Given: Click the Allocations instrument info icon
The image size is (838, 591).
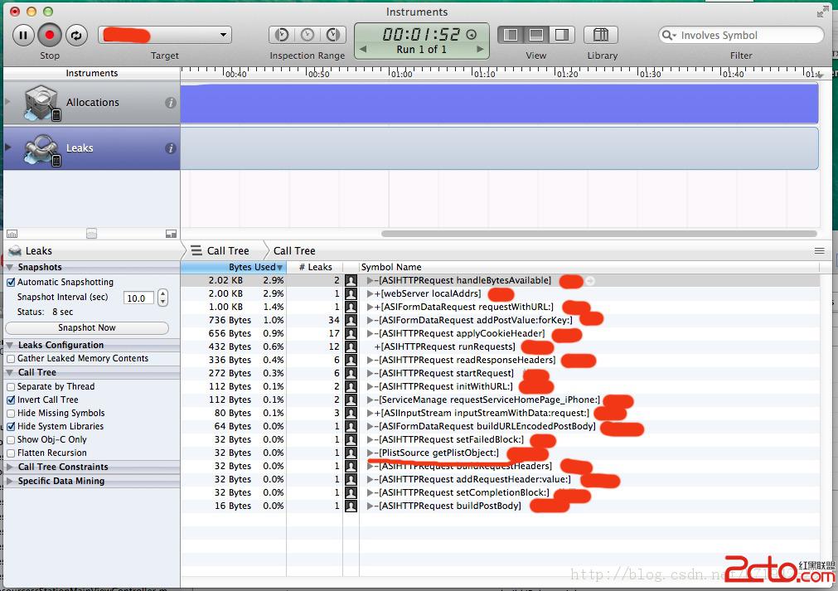Looking at the screenshot, I should click(x=170, y=103).
